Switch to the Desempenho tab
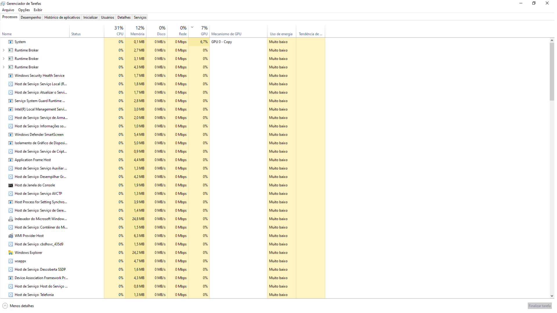The width and height of the screenshot is (557, 313). [x=31, y=17]
